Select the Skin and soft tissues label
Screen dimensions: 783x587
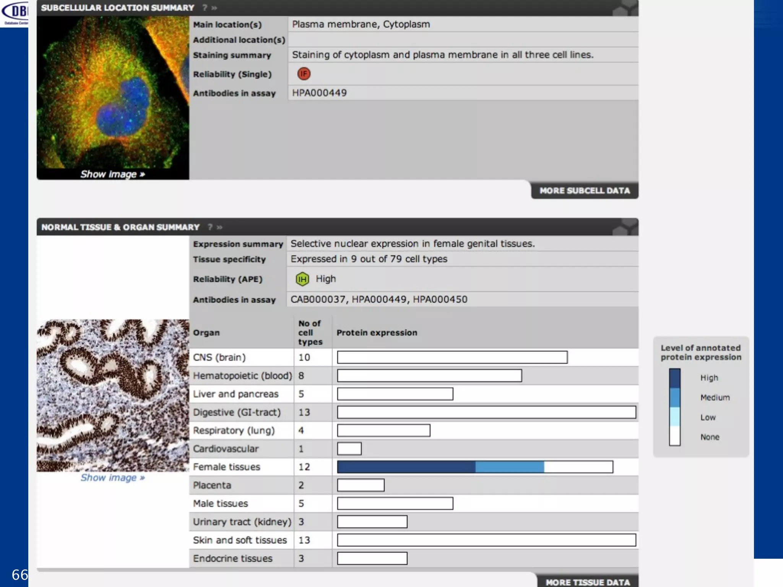pos(240,540)
